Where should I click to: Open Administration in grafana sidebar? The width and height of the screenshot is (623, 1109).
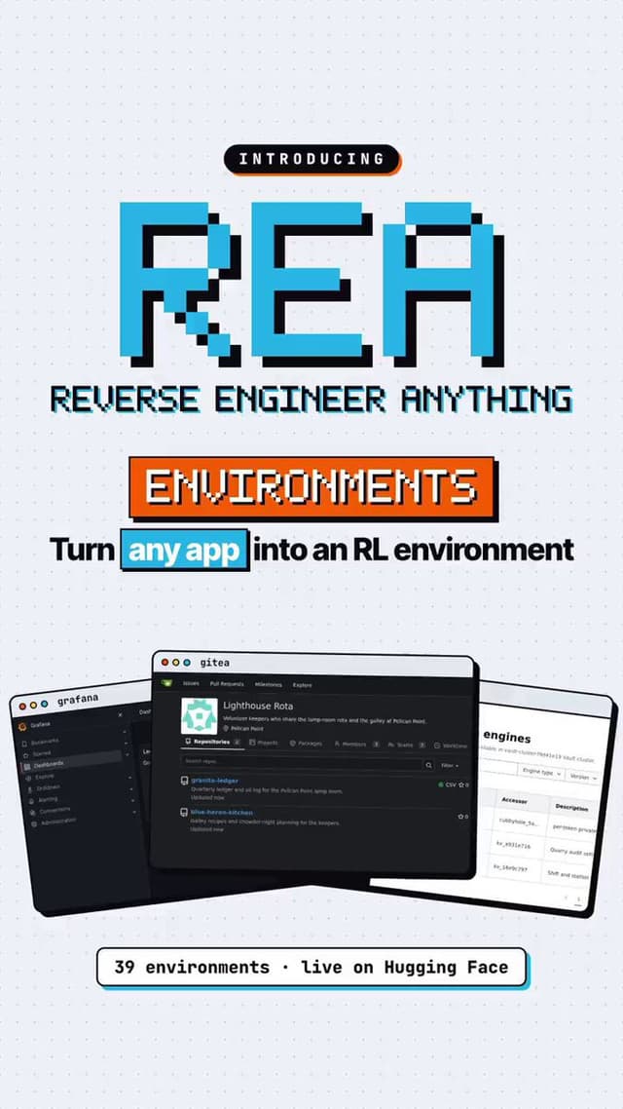coord(59,822)
